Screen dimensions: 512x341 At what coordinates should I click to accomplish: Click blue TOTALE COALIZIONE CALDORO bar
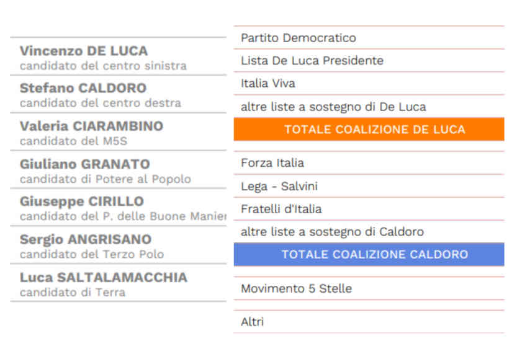tap(369, 254)
